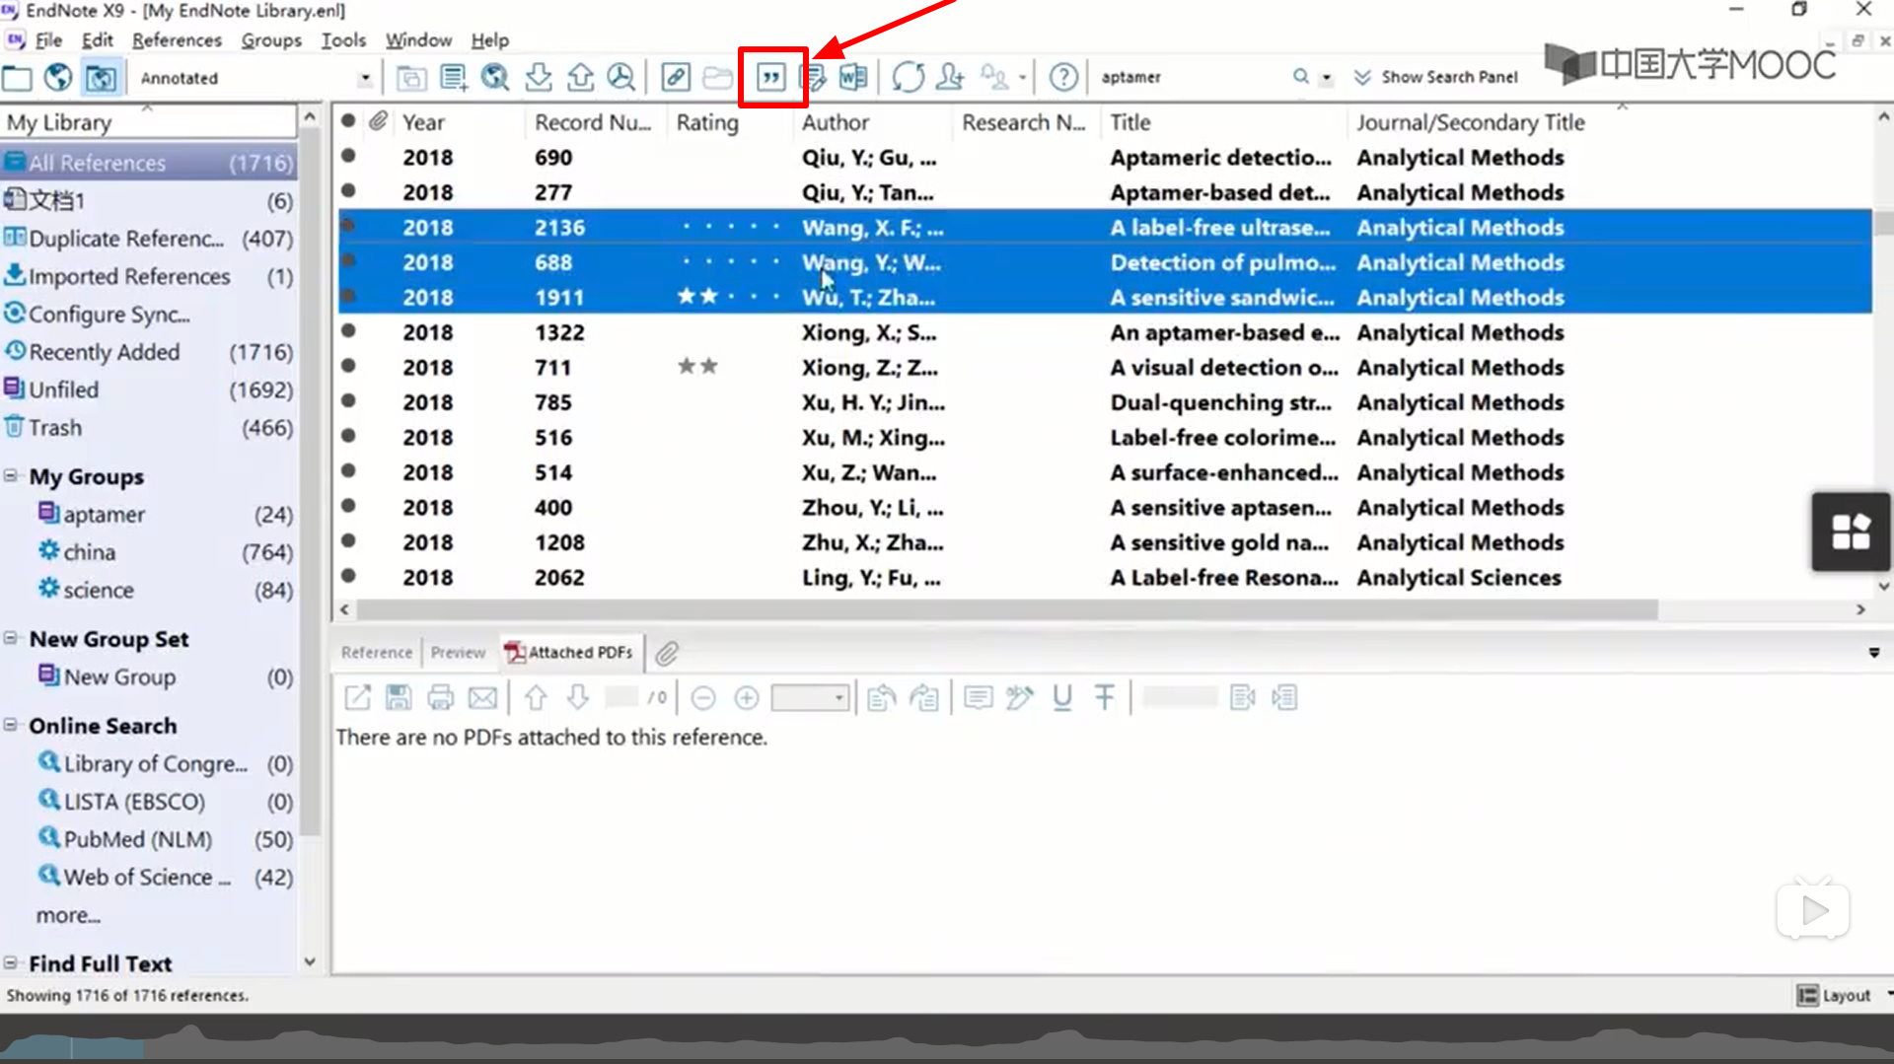Viewport: 1894px width, 1064px height.
Task: Toggle read status dot for record 711
Action: (348, 366)
